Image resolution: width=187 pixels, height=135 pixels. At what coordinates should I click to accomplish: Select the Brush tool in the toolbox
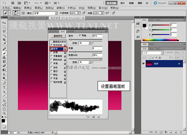pyautogui.click(x=4, y=53)
